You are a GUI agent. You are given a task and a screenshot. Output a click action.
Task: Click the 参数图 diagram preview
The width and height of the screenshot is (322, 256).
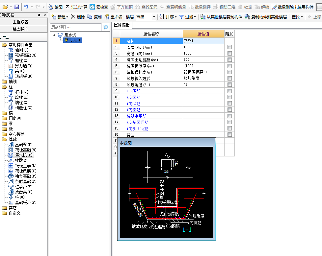pos(167,193)
